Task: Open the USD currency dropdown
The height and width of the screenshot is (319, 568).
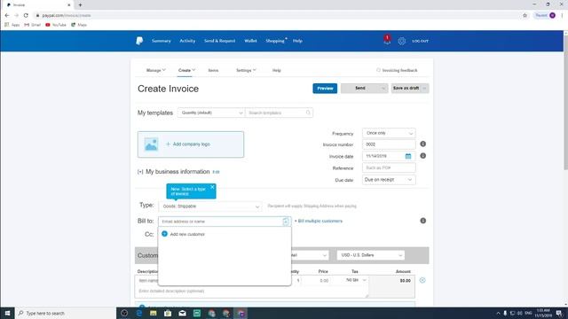Action: pos(371,255)
